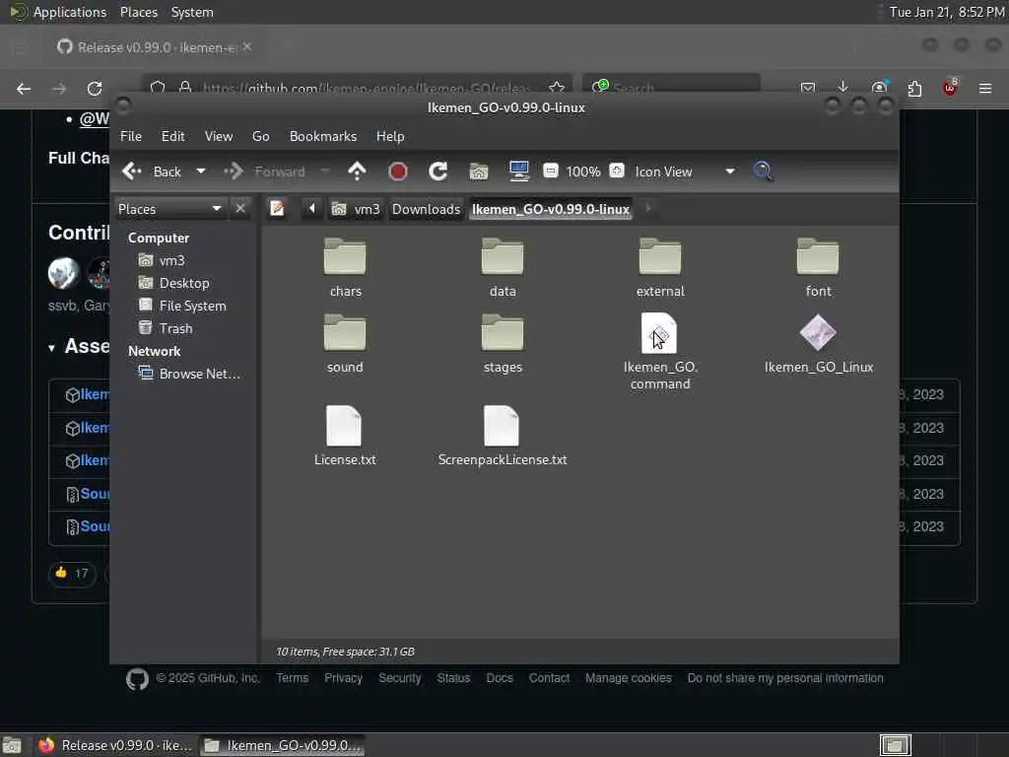
Task: Open the Firefox hamburger menu
Action: [x=985, y=88]
